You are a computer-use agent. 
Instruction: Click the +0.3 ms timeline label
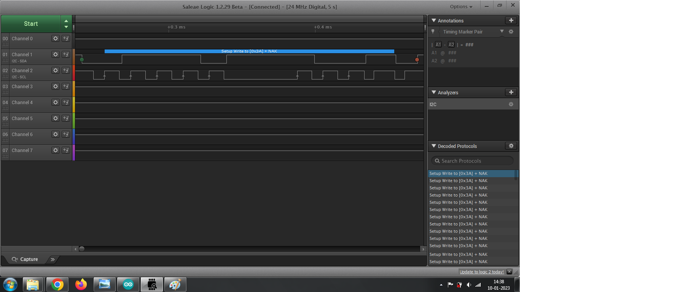(177, 27)
